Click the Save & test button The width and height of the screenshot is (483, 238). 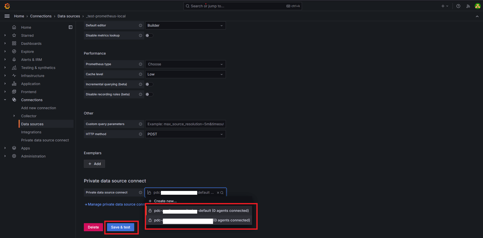pyautogui.click(x=121, y=227)
